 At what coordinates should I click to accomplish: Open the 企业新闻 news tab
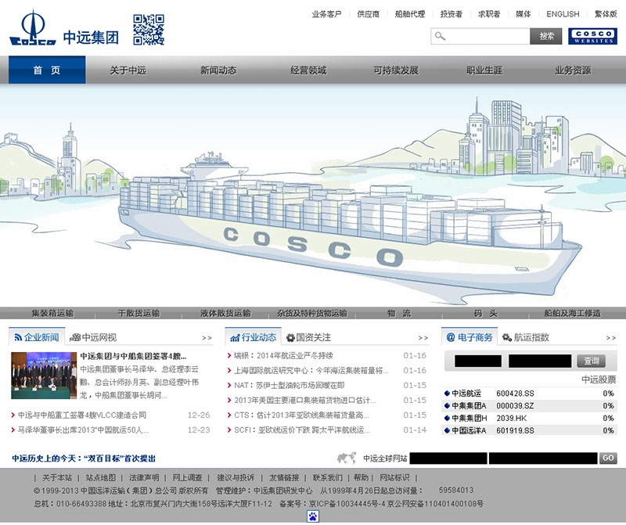(36, 337)
